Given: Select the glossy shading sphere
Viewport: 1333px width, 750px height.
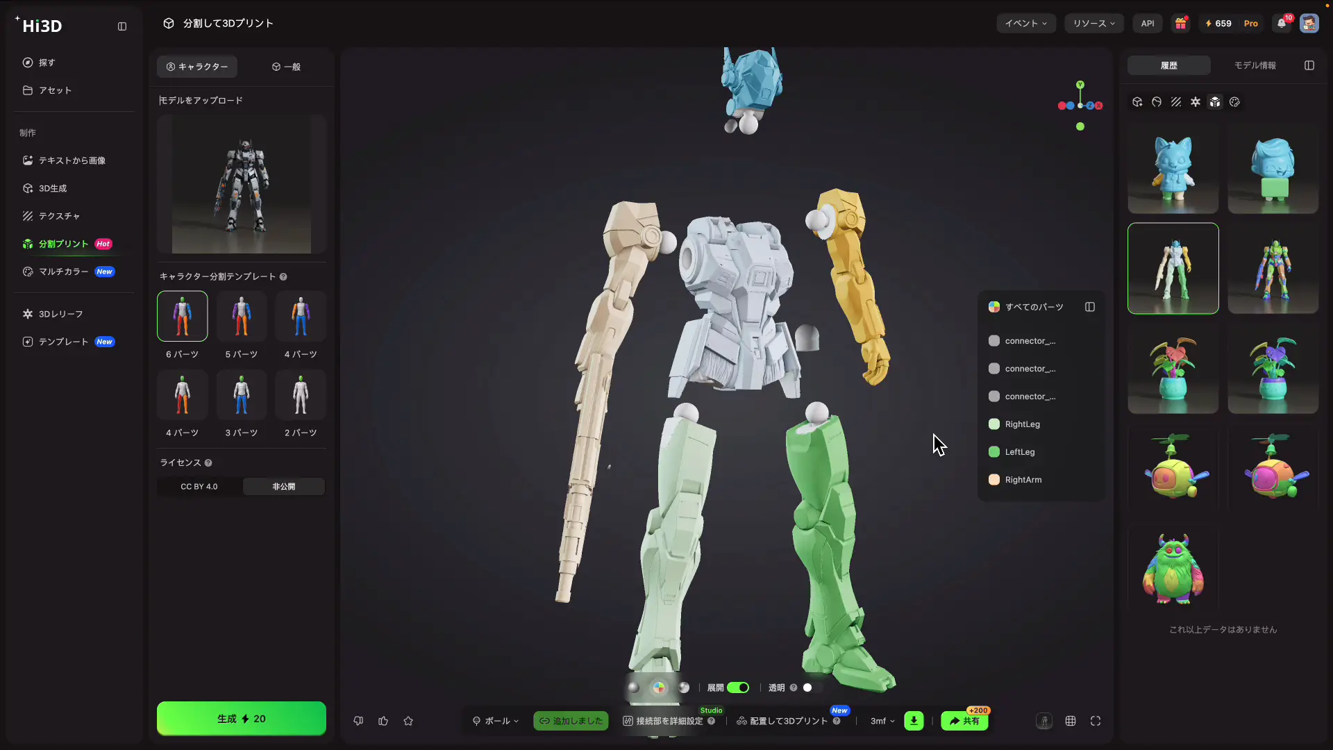Looking at the screenshot, I should (684, 687).
